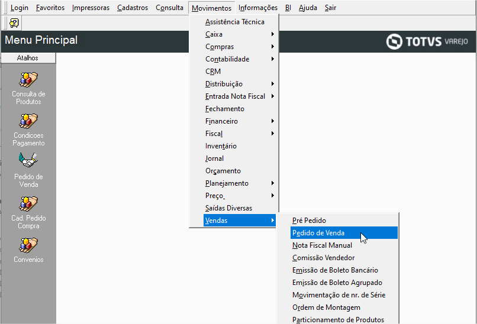Choose Particionamento de Produtos entry
Screen dimensions: 477x324
pyautogui.click(x=344, y=319)
